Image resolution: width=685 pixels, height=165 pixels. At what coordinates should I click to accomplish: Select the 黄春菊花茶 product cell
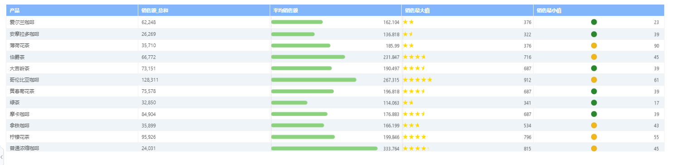[72, 91]
